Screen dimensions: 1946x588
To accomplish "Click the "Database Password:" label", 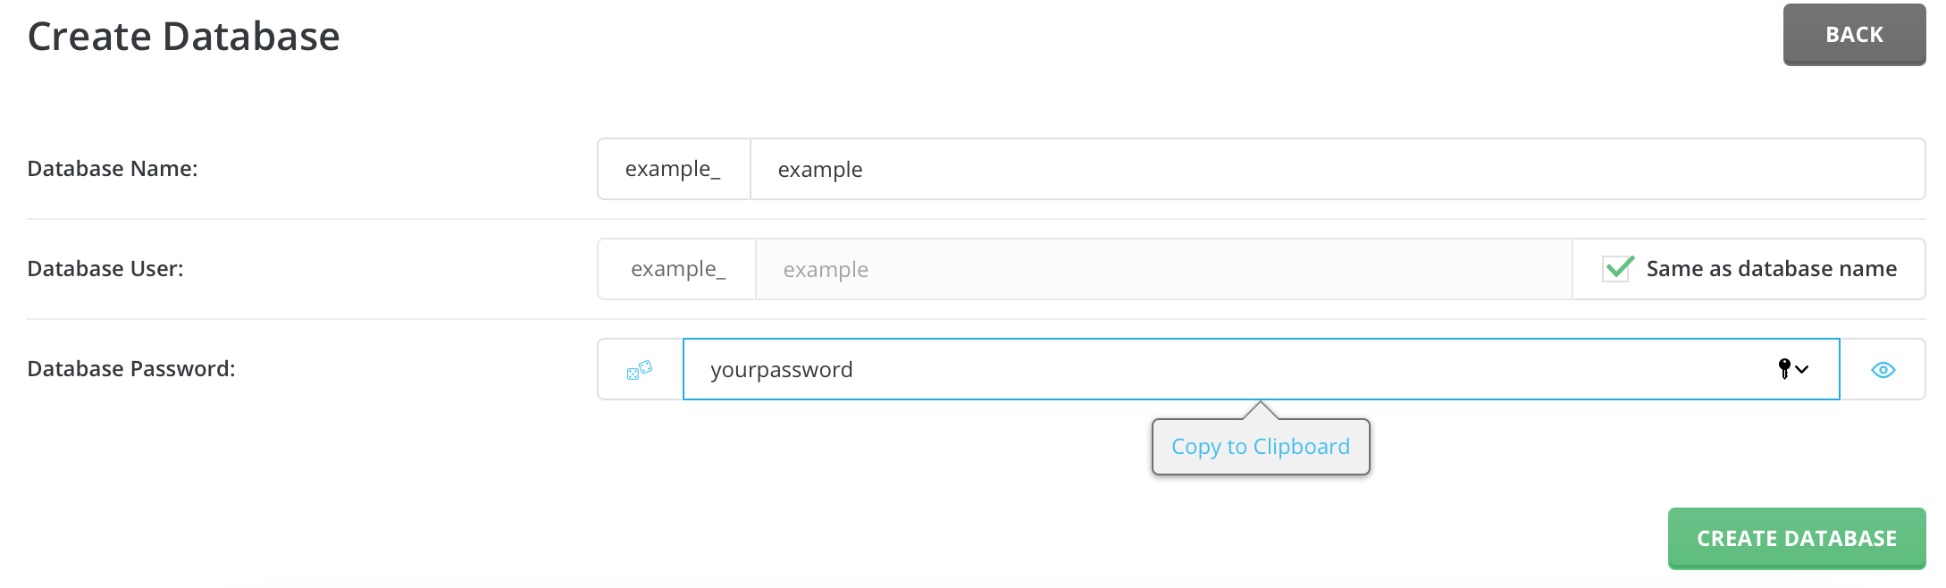I will click(x=131, y=369).
